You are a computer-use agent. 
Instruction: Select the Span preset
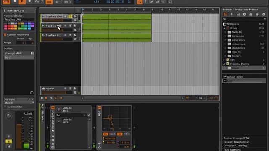(244, 81)
